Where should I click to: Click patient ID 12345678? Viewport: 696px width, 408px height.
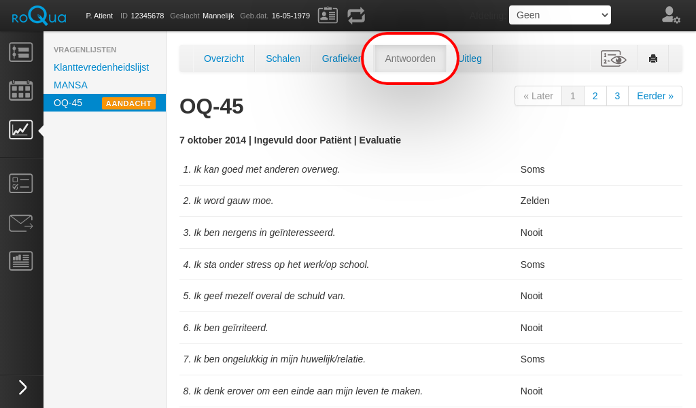click(147, 16)
